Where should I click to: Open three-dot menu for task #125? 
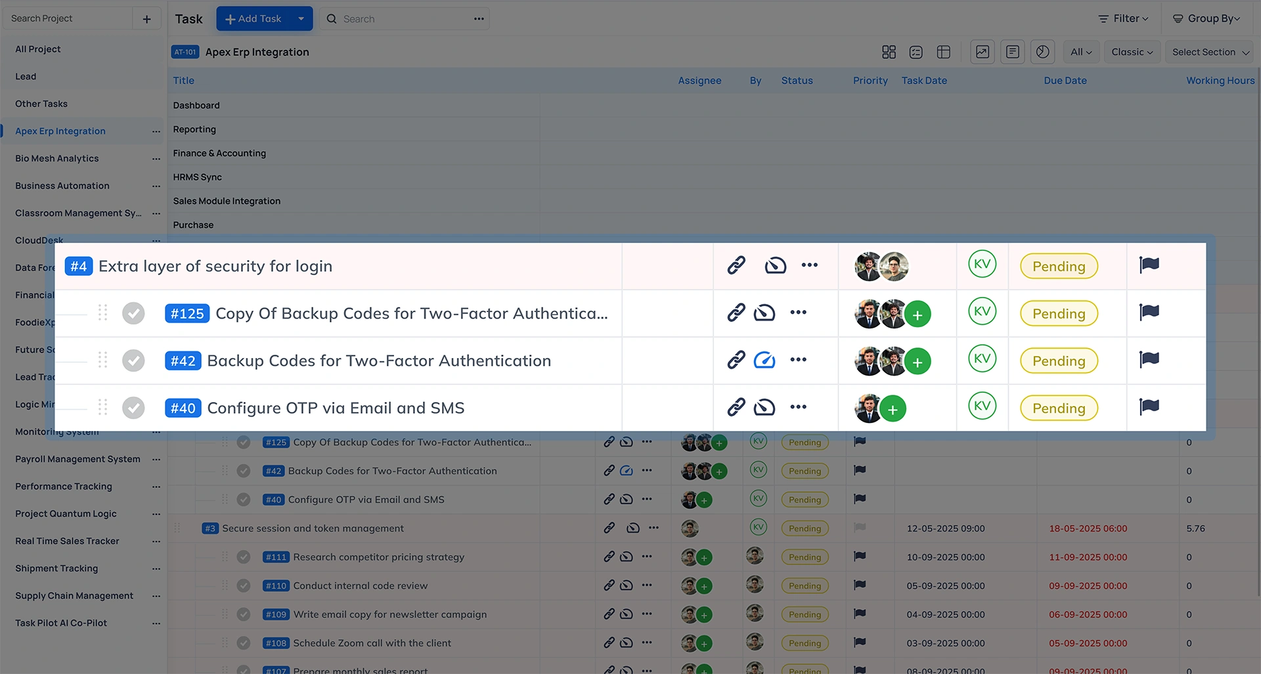click(x=798, y=313)
